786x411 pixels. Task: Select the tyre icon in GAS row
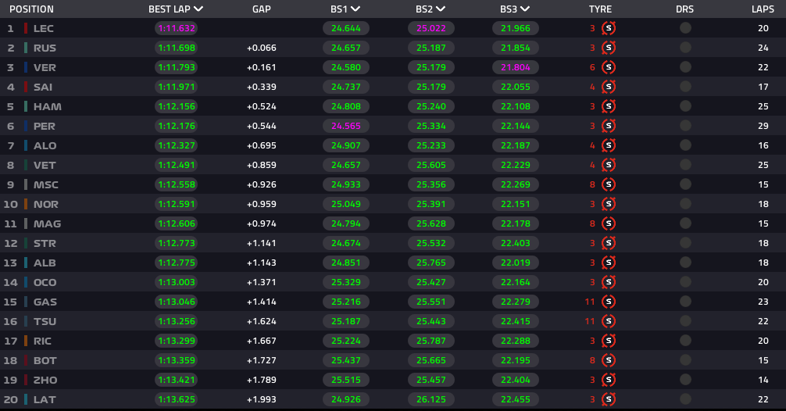[x=609, y=302]
